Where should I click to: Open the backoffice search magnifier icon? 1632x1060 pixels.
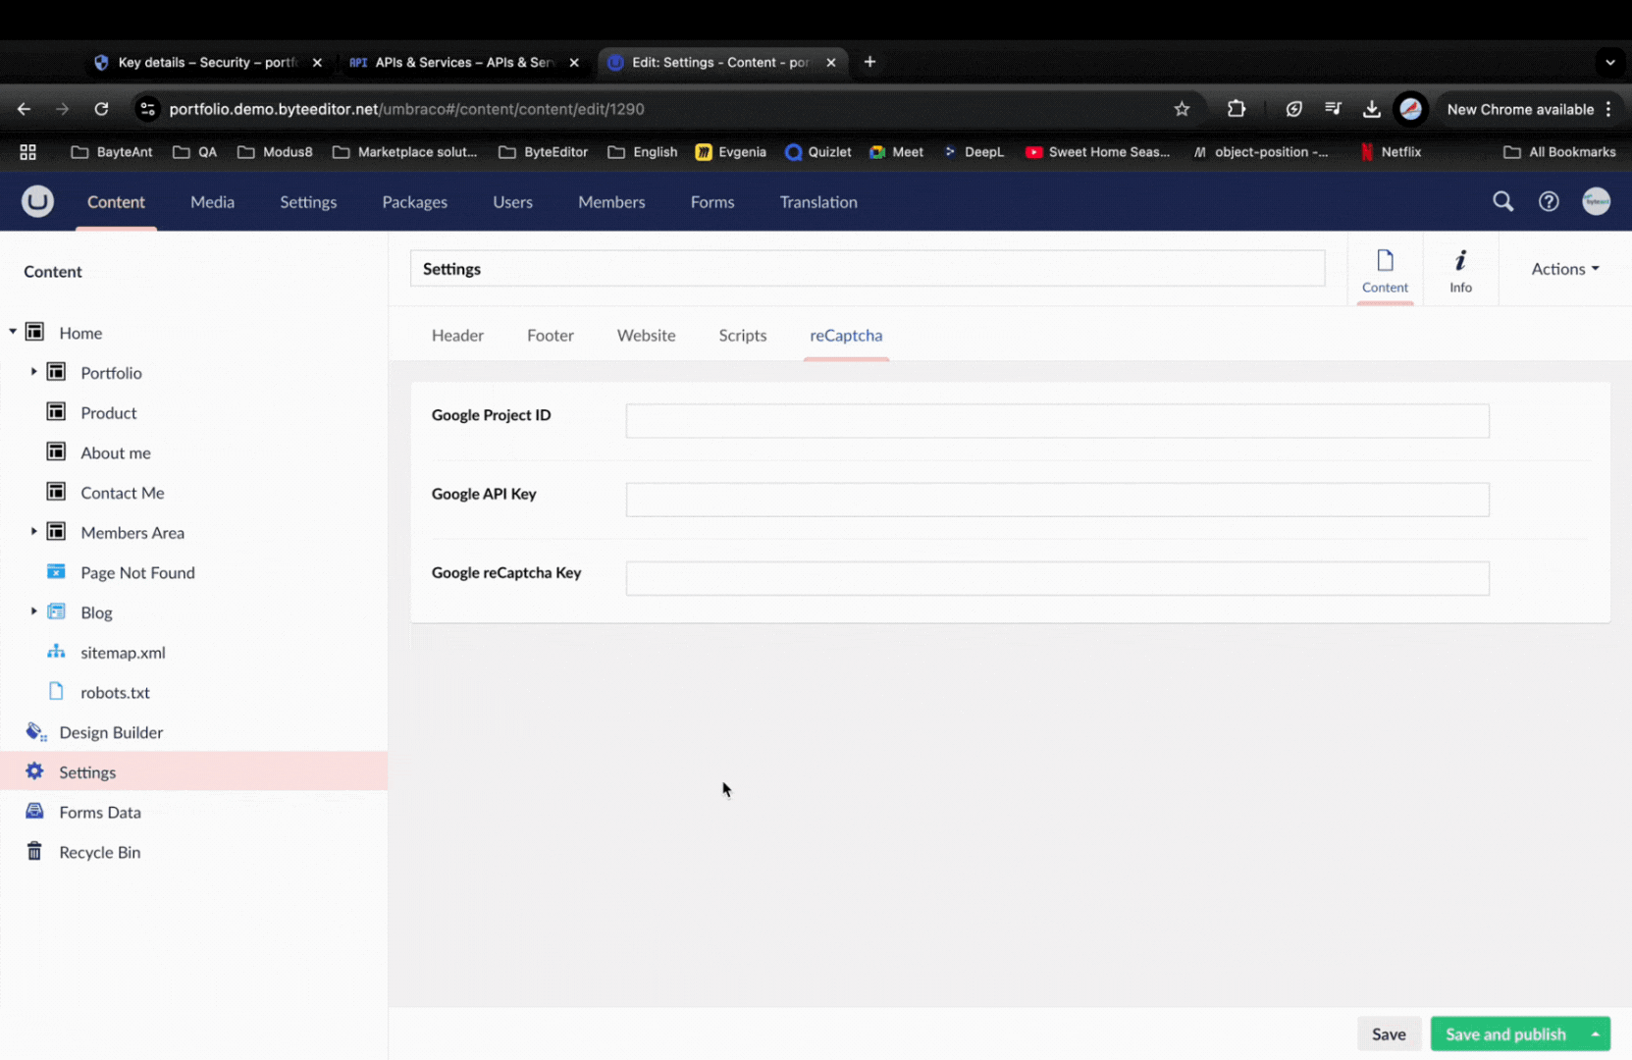click(x=1502, y=202)
